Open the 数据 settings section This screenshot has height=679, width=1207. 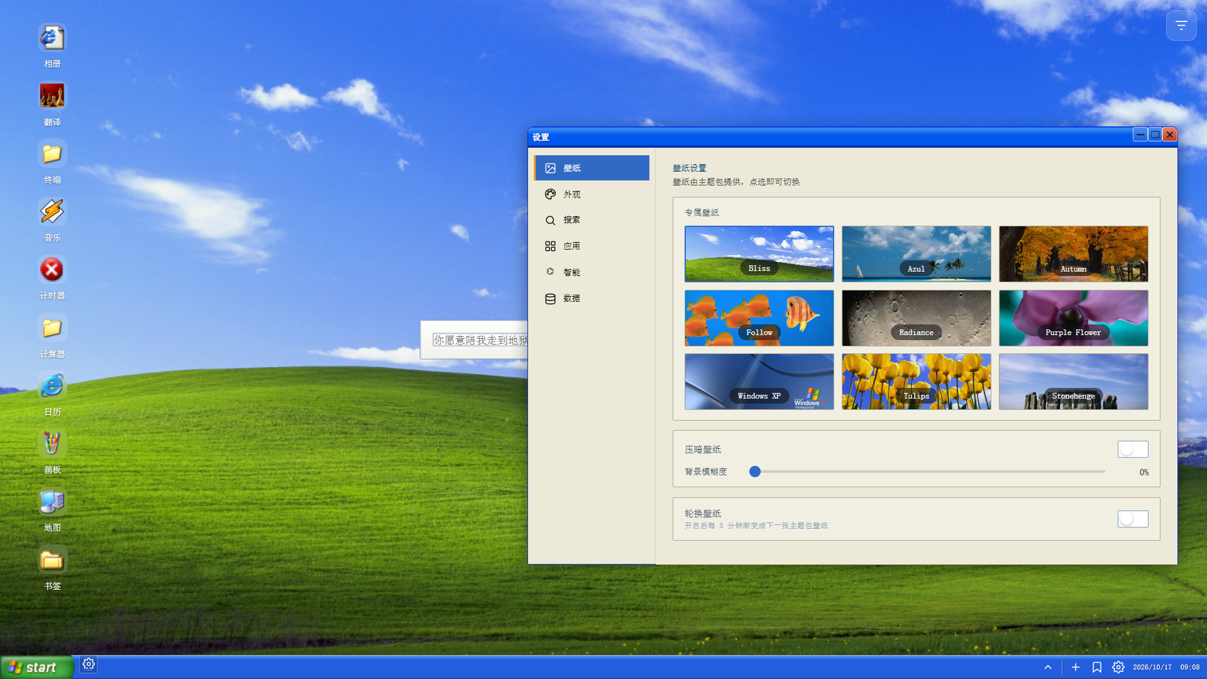point(592,299)
